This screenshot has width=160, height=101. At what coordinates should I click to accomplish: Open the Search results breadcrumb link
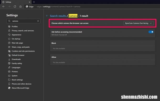coord(58,16)
